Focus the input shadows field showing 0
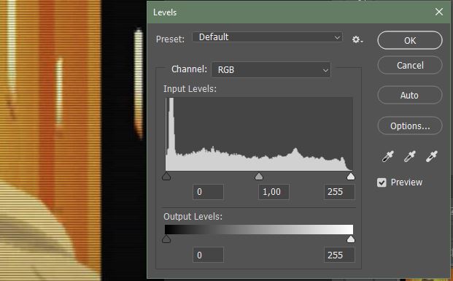The height and width of the screenshot is (281, 453). point(208,192)
